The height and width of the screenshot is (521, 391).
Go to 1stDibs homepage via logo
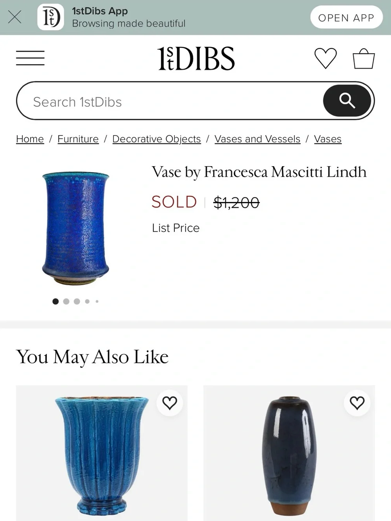(x=196, y=58)
